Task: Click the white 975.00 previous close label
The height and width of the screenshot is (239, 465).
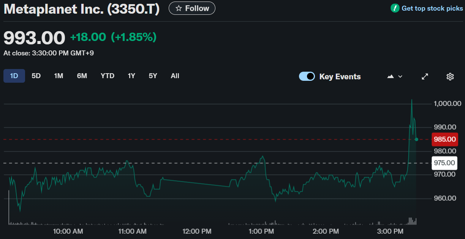Action: click(x=445, y=163)
